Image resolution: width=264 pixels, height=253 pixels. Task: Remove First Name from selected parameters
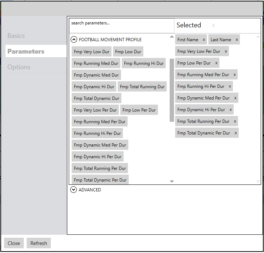tap(204, 40)
